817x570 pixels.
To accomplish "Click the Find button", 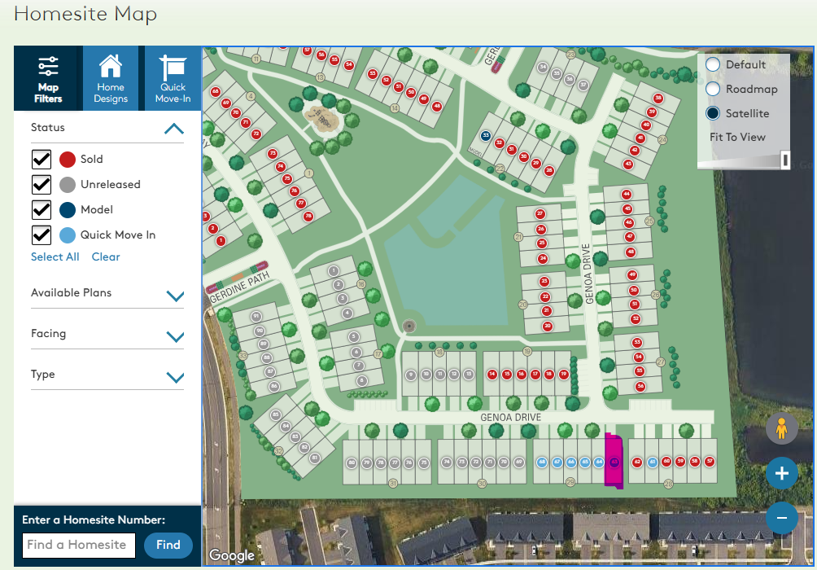I will 168,545.
